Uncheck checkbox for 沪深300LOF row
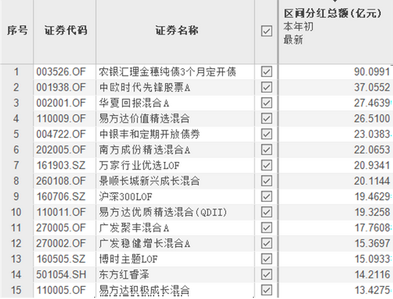 (267, 196)
